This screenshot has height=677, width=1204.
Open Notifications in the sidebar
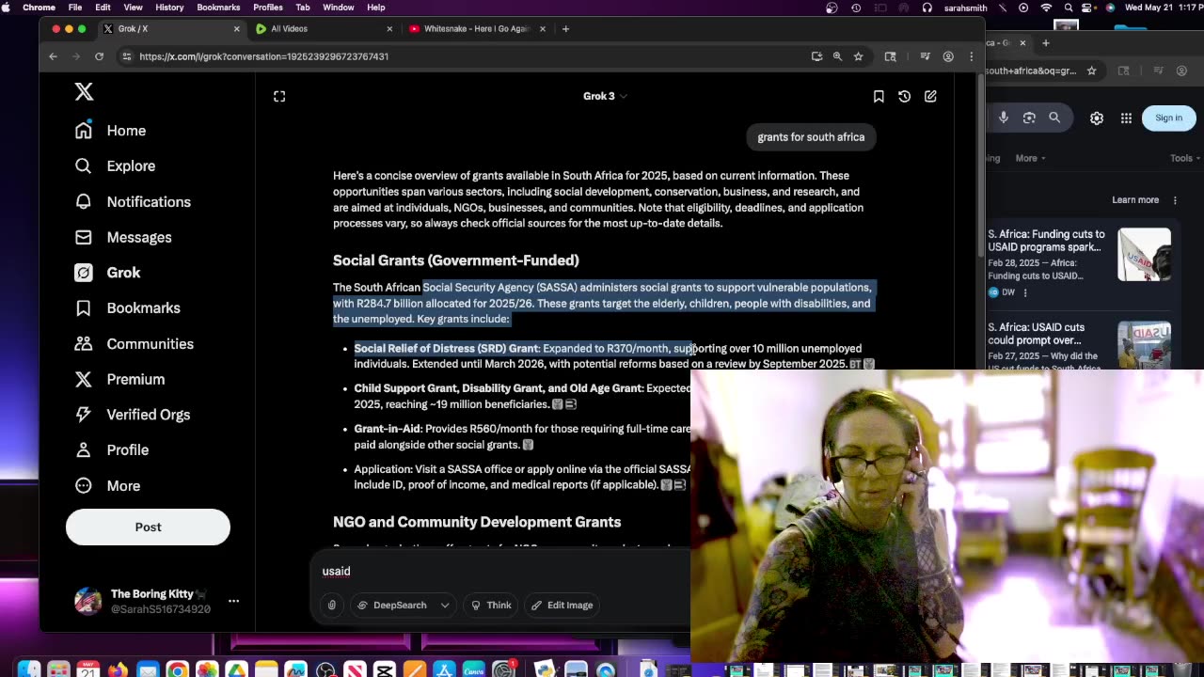(133, 201)
